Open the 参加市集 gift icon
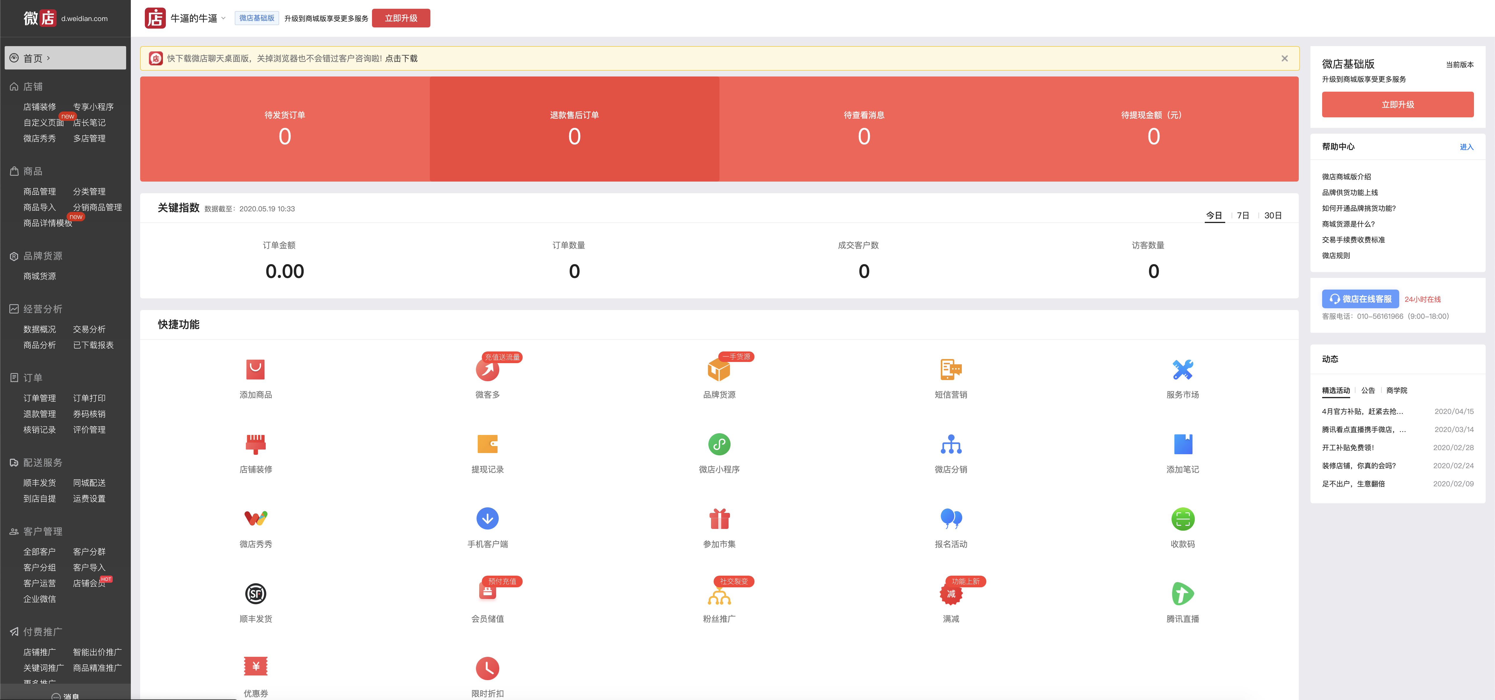This screenshot has width=1495, height=700. (719, 518)
